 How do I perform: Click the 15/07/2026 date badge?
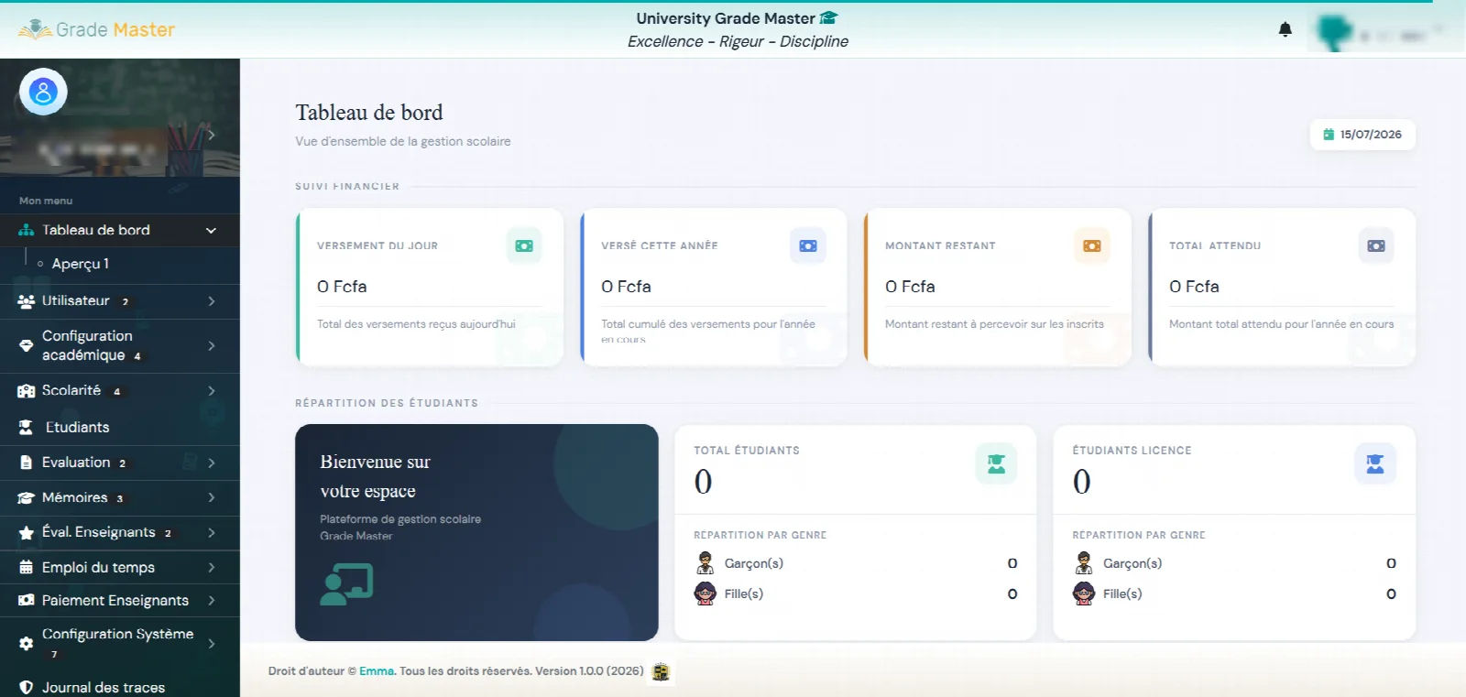[x=1362, y=135]
